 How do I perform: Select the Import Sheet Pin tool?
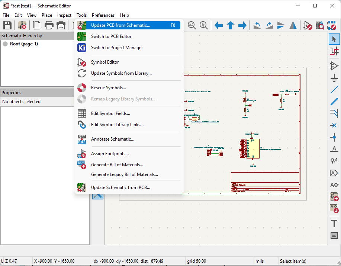[x=334, y=209]
